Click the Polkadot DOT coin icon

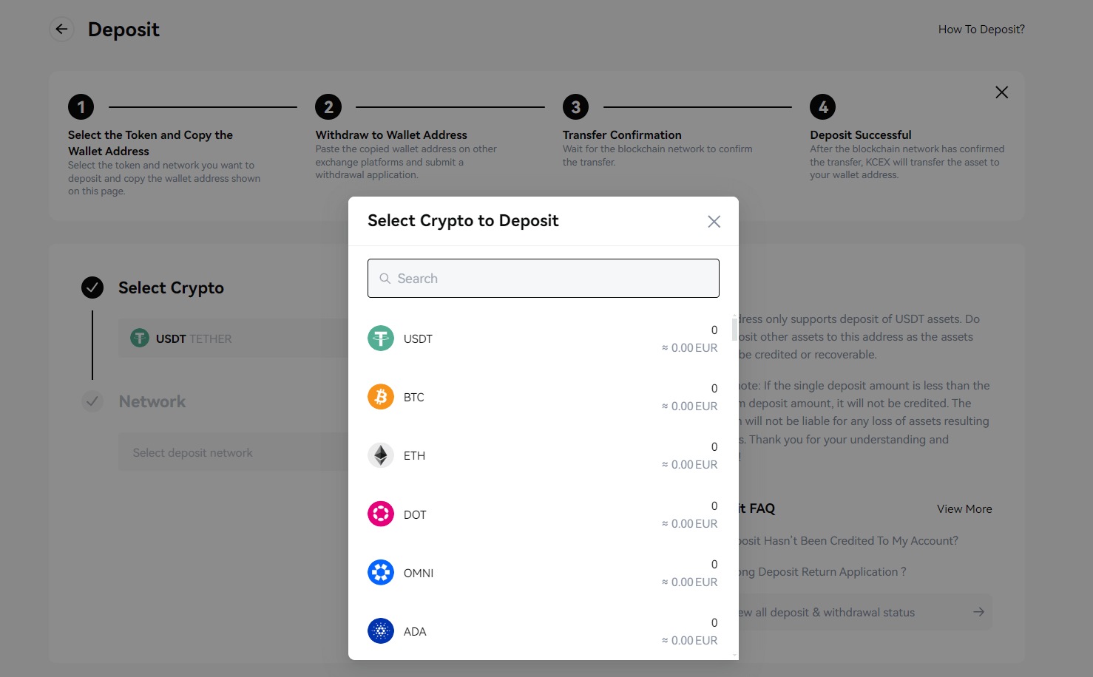pyautogui.click(x=381, y=514)
